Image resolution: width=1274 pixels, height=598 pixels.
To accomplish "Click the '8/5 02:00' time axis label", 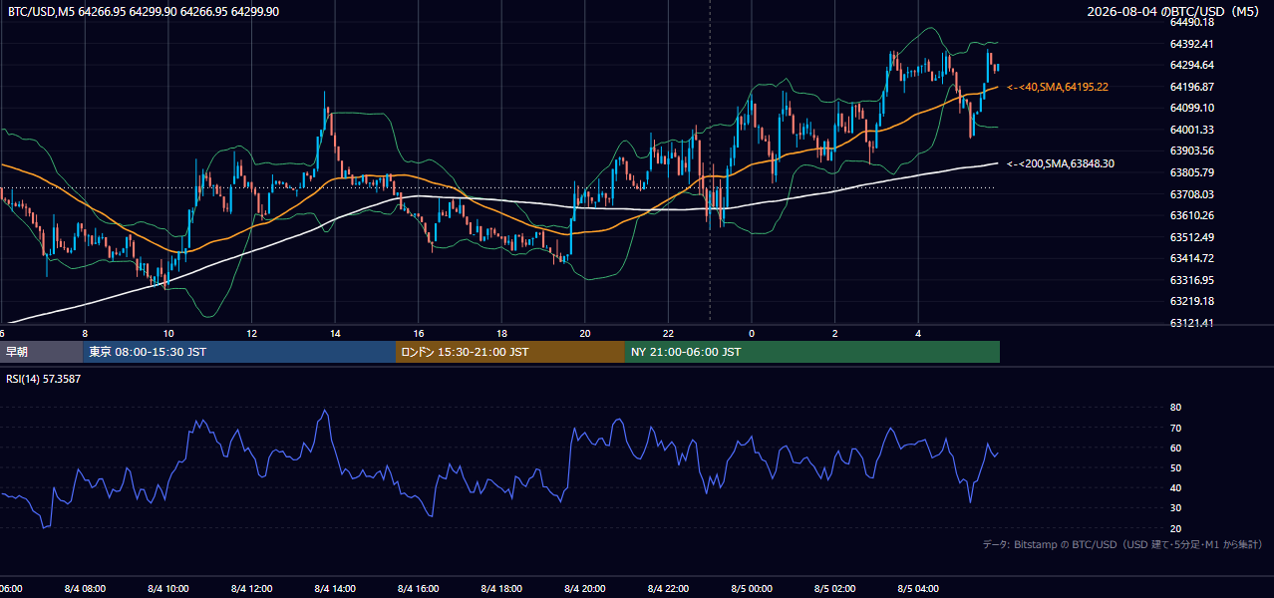I will tap(835, 589).
